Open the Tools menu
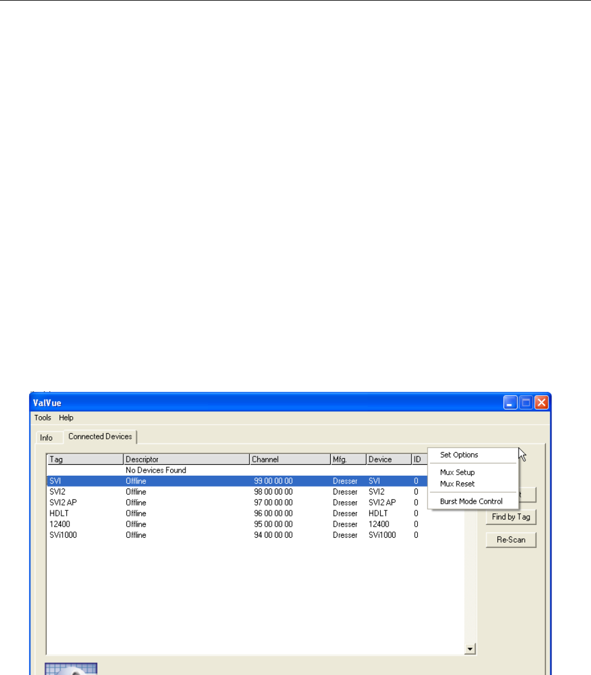The height and width of the screenshot is (675, 591). [43, 417]
